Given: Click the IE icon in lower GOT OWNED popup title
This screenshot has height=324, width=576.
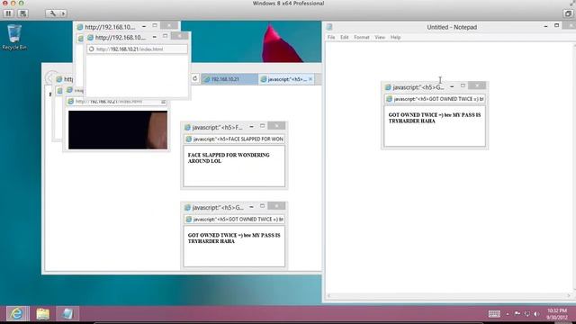Looking at the screenshot, I should tap(187, 208).
